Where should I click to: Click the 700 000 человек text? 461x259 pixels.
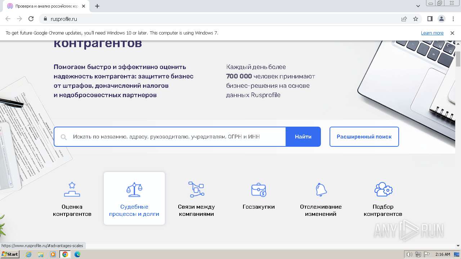tap(252, 76)
